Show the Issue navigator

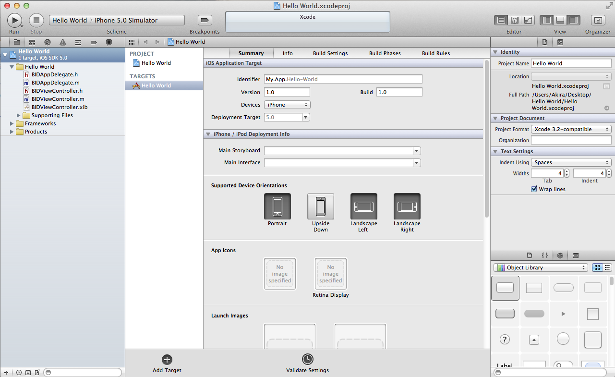pos(63,42)
